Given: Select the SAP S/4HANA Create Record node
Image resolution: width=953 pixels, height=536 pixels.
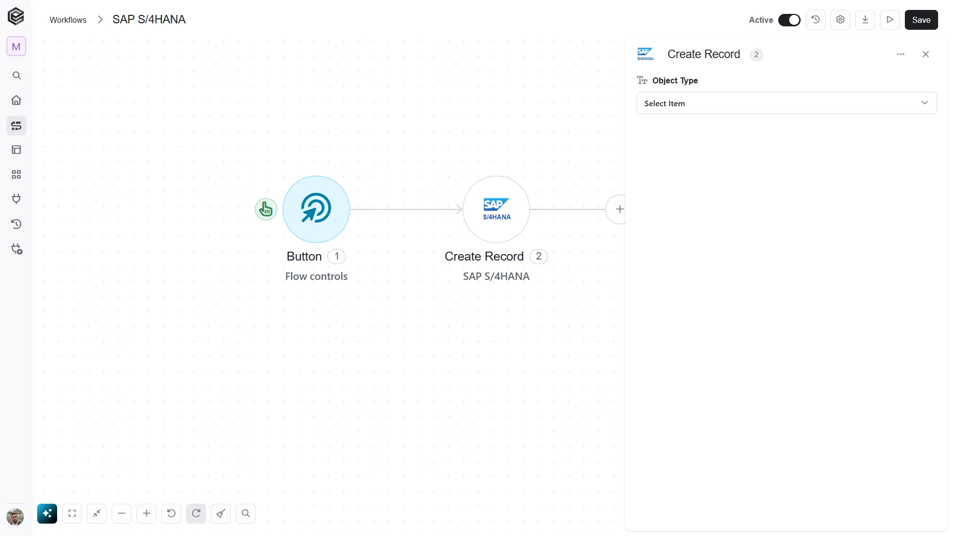Looking at the screenshot, I should pyautogui.click(x=496, y=209).
